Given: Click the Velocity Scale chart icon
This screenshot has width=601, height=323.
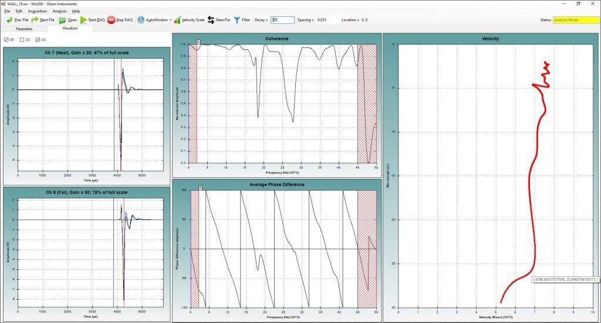Looking at the screenshot, I should (177, 20).
